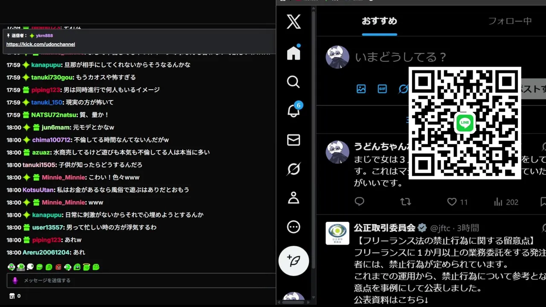Click the white emote in emote row

click(x=30, y=267)
